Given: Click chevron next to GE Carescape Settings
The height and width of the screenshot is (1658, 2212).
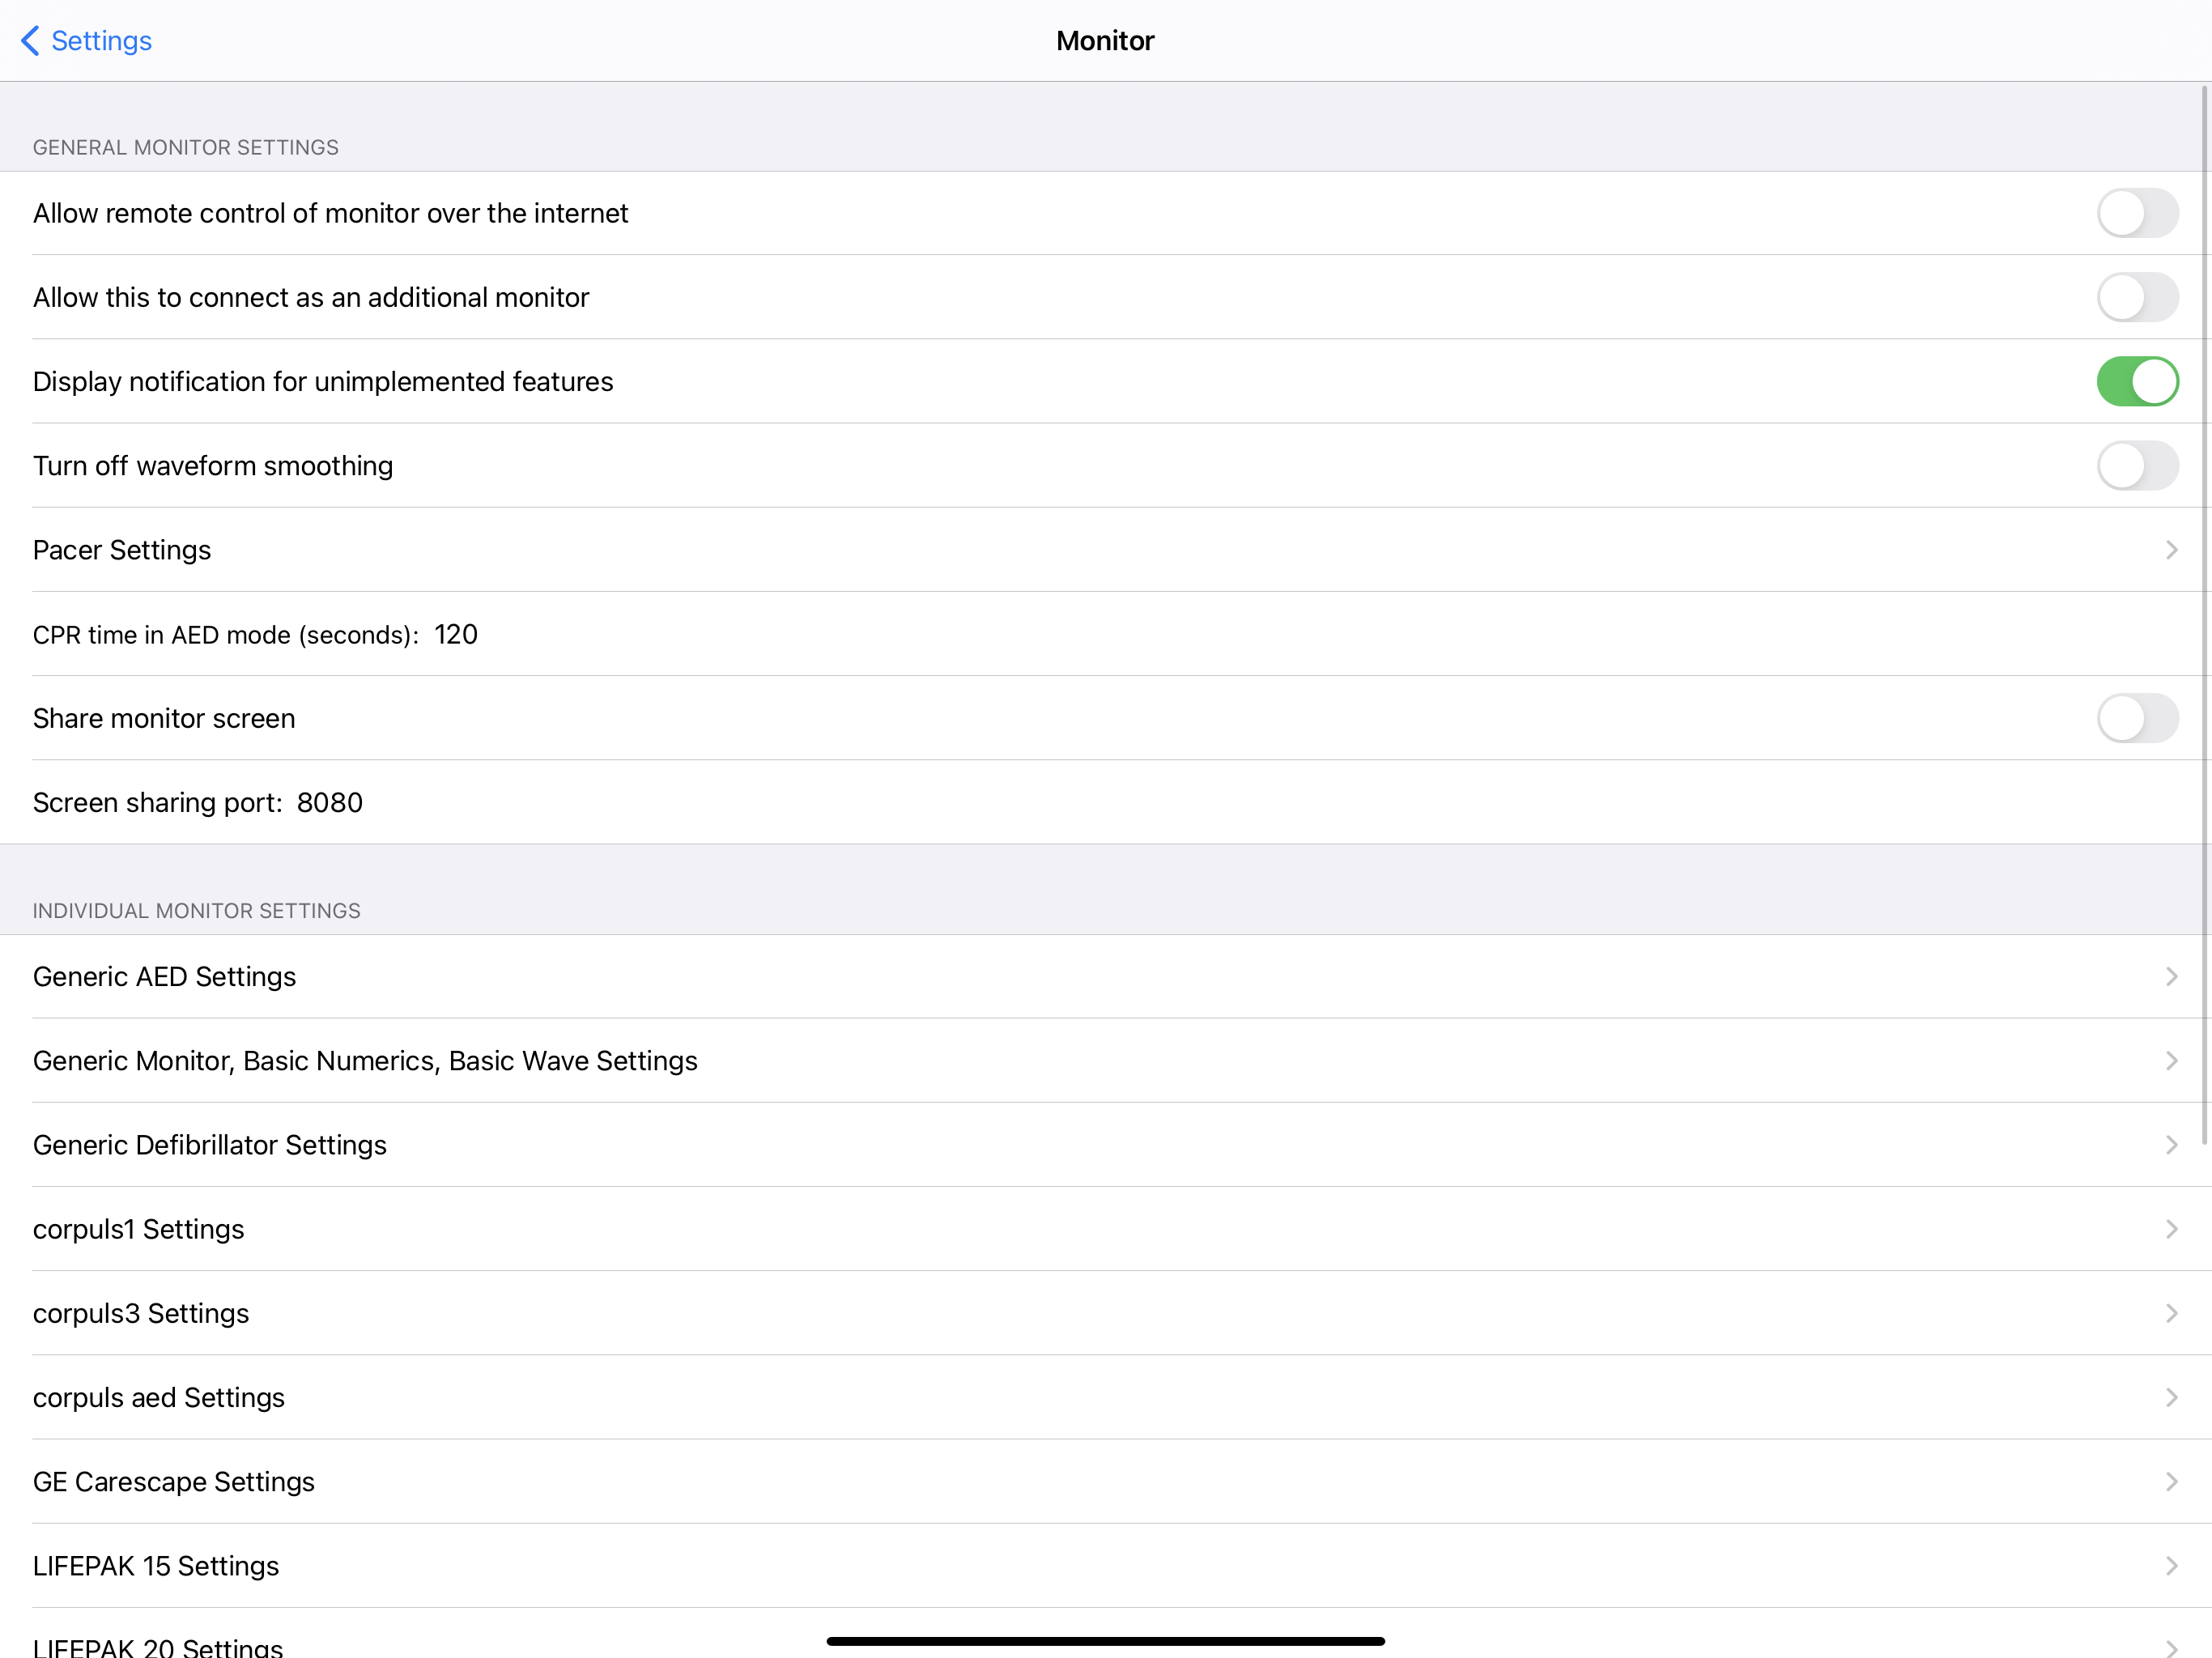Looking at the screenshot, I should (x=2171, y=1482).
